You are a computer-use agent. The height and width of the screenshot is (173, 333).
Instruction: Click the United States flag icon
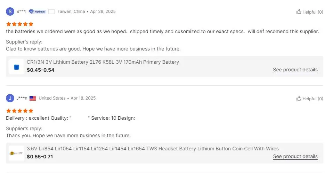[x=33, y=98]
